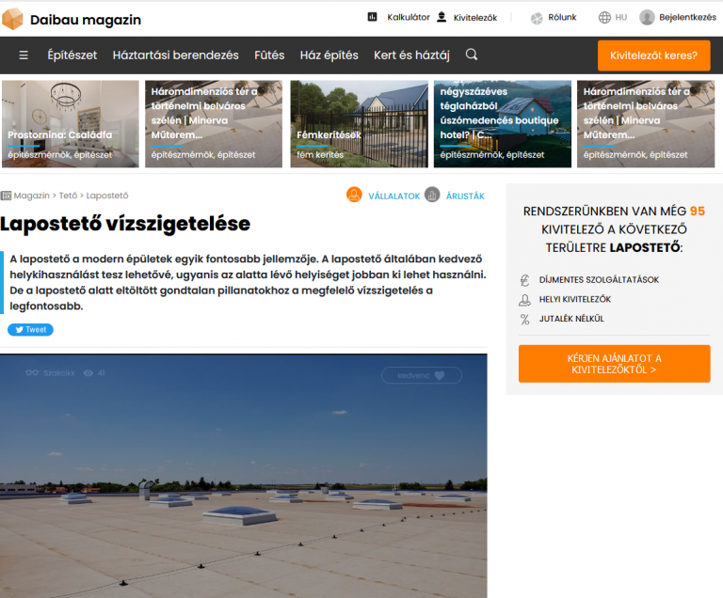Click the search magnifier icon

pos(472,55)
